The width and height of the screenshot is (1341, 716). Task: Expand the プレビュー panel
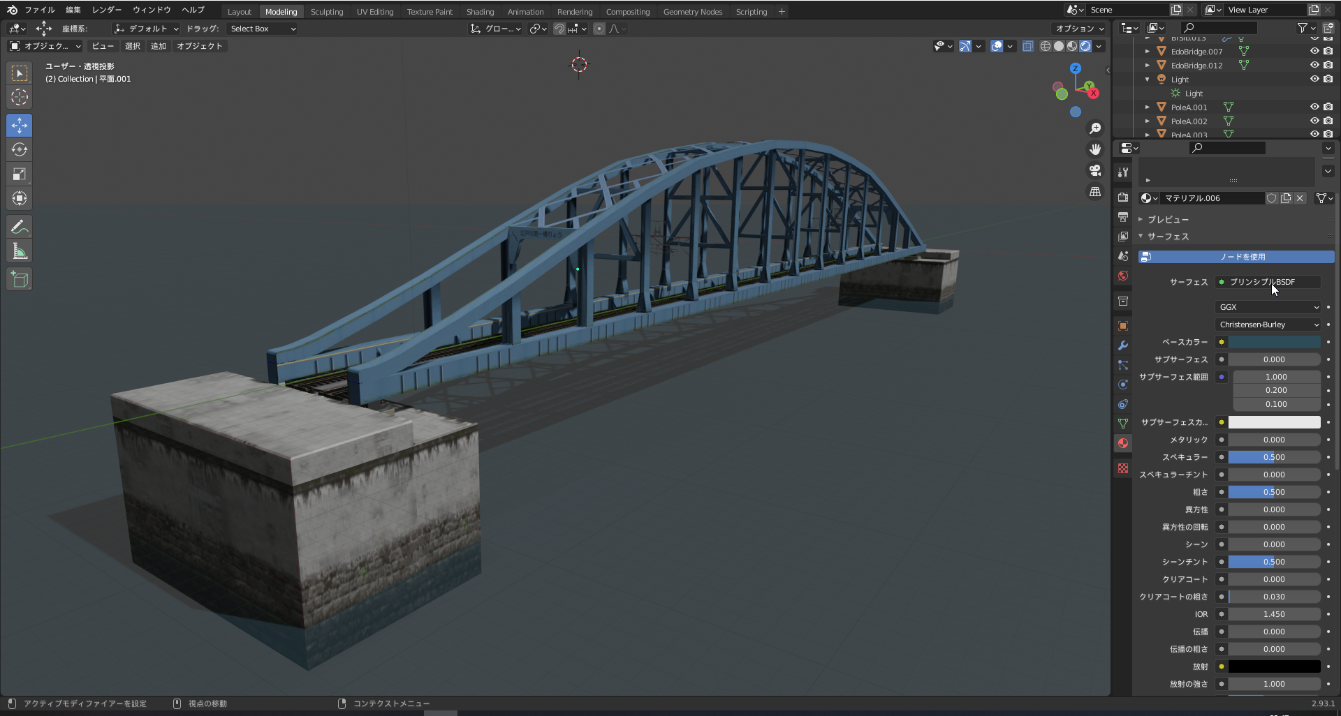pos(1168,219)
